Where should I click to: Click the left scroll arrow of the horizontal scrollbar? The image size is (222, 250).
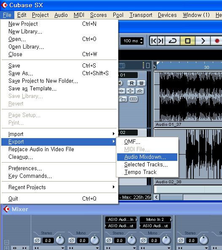(156, 197)
